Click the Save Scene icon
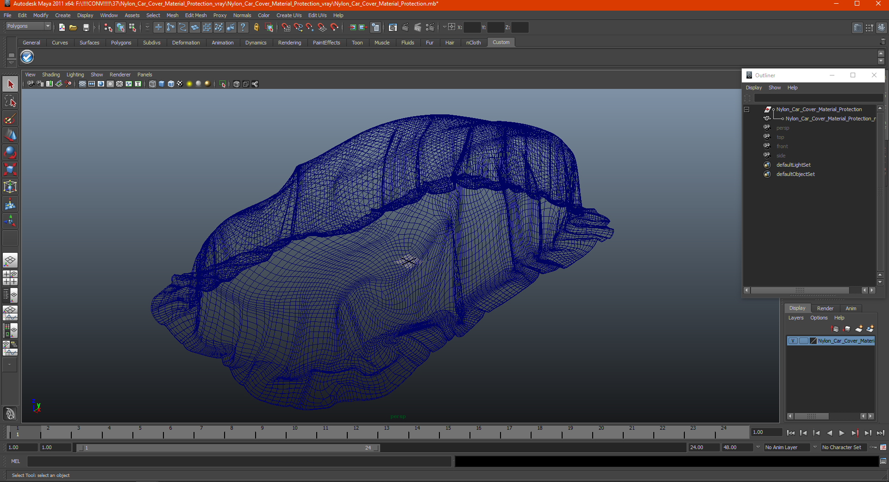 (86, 28)
